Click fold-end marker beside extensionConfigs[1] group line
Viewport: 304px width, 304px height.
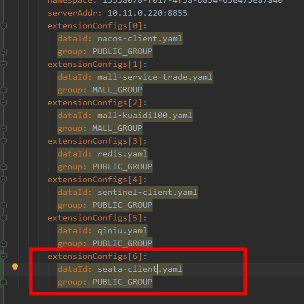click(x=3, y=90)
